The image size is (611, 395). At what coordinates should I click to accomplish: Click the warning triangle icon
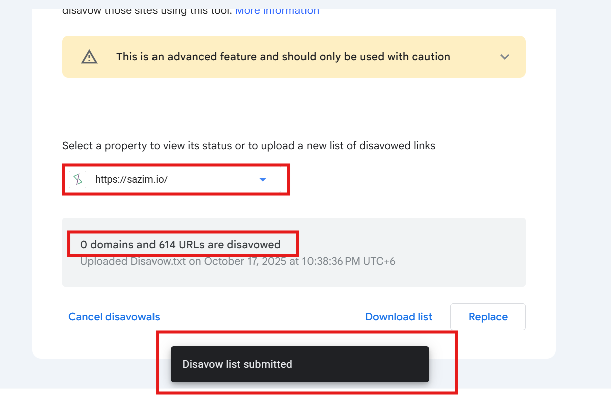click(x=89, y=57)
